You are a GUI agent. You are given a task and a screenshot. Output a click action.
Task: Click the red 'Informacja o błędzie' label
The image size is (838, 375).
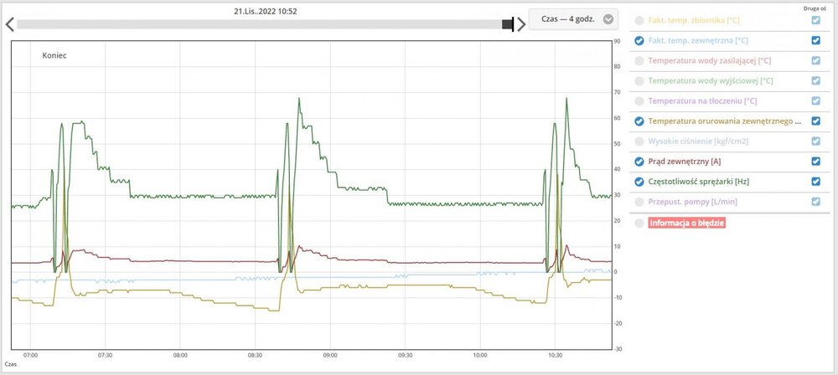tap(686, 223)
